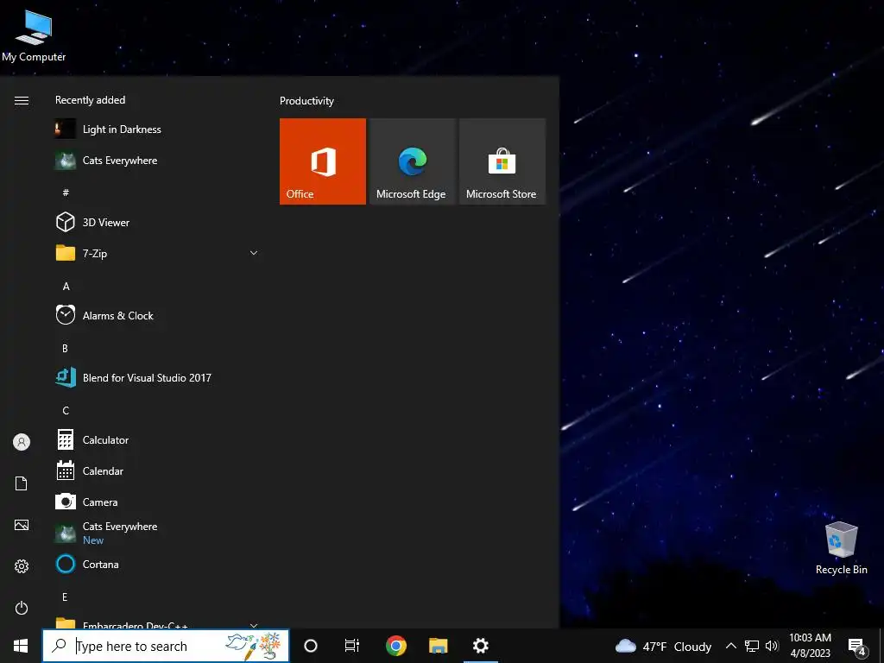The height and width of the screenshot is (663, 884).
Task: Jump to letter A section header
Action: pyautogui.click(x=66, y=287)
